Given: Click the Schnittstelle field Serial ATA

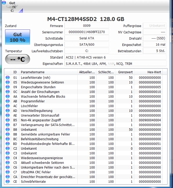Looking at the screenshot, I should 87,38.
